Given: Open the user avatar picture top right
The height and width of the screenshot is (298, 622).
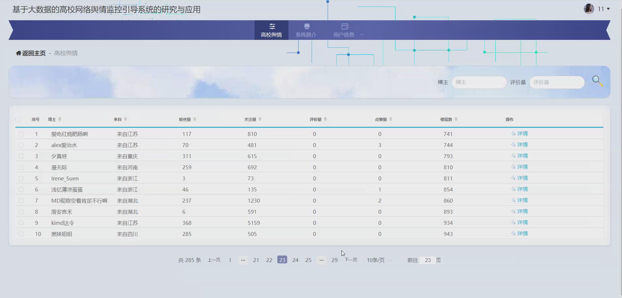Looking at the screenshot, I should point(588,8).
